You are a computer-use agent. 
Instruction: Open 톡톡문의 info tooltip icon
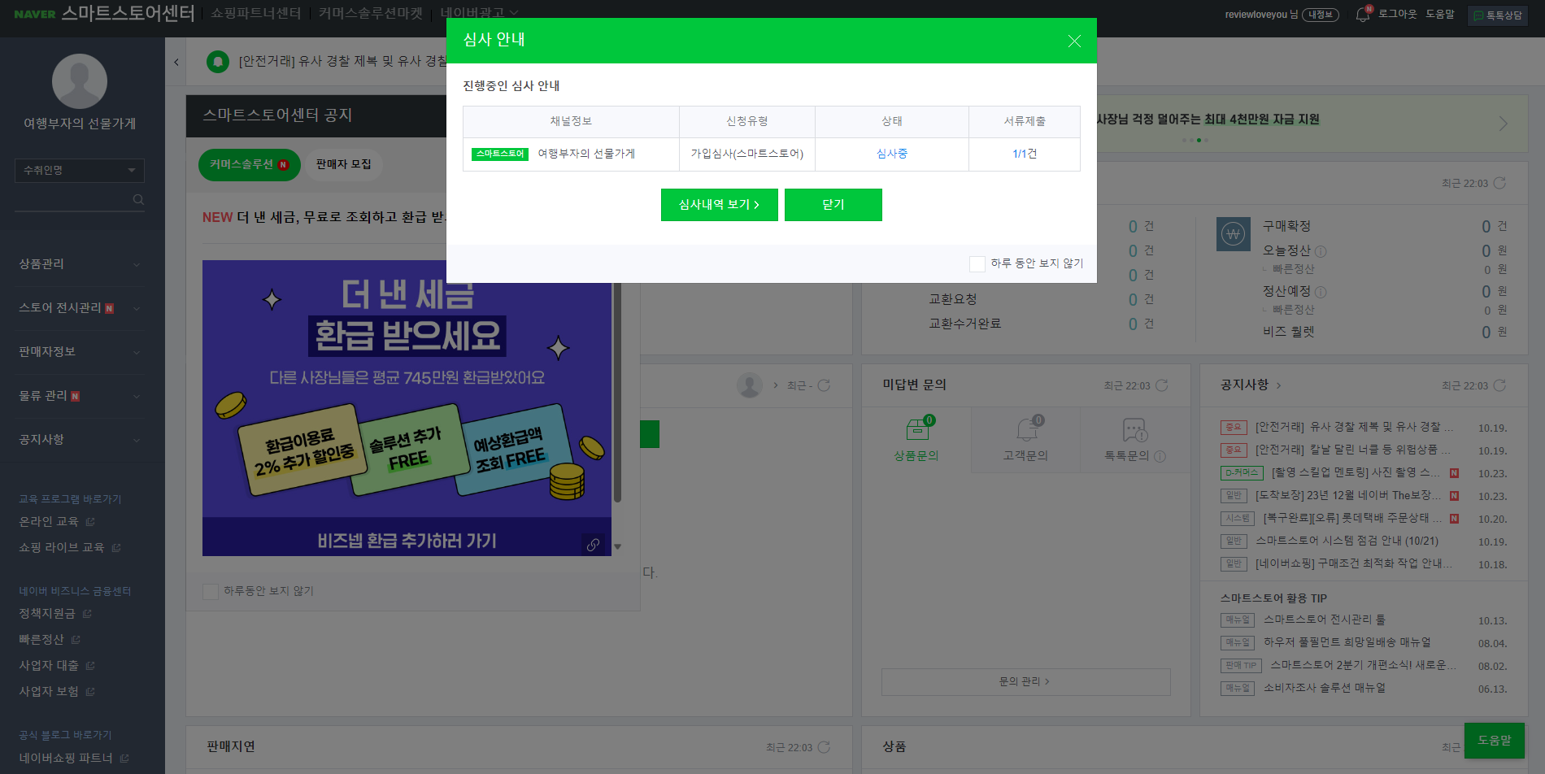coord(1160,457)
